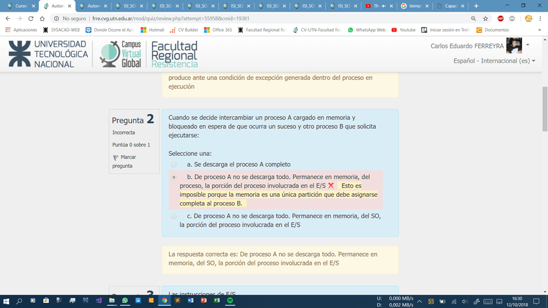Bookmark this page with the star icon
Image resolution: width=548 pixels, height=308 pixels.
pyautogui.click(x=487, y=19)
